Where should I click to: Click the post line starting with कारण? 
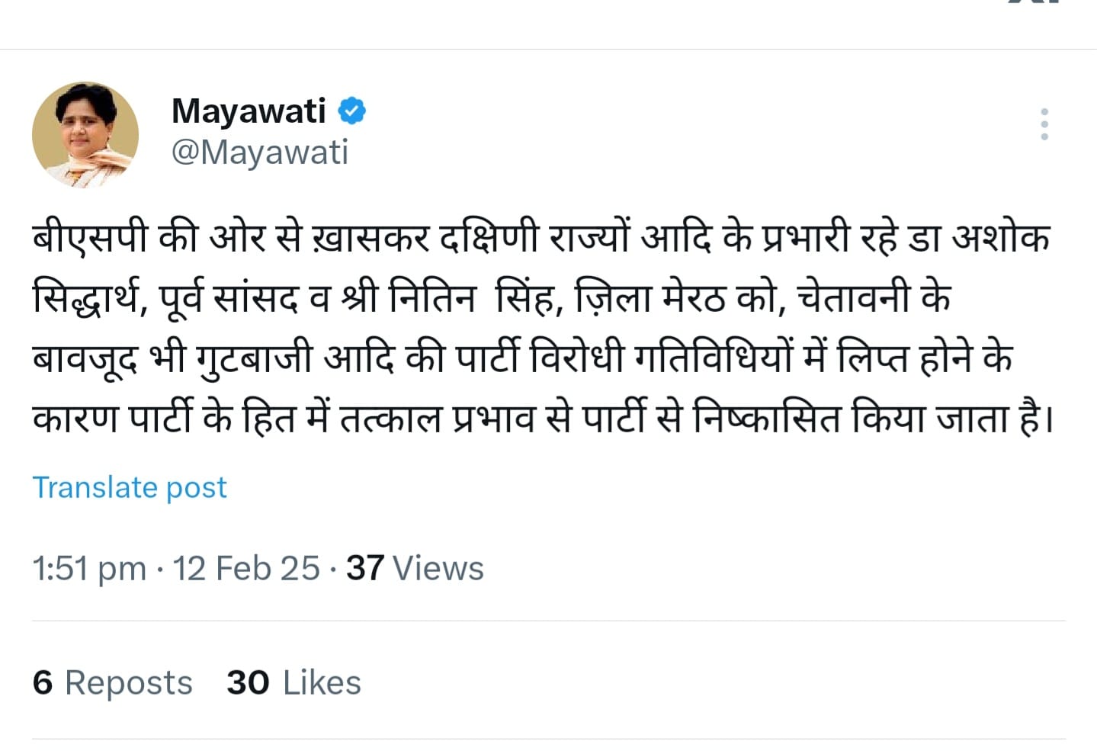[541, 418]
